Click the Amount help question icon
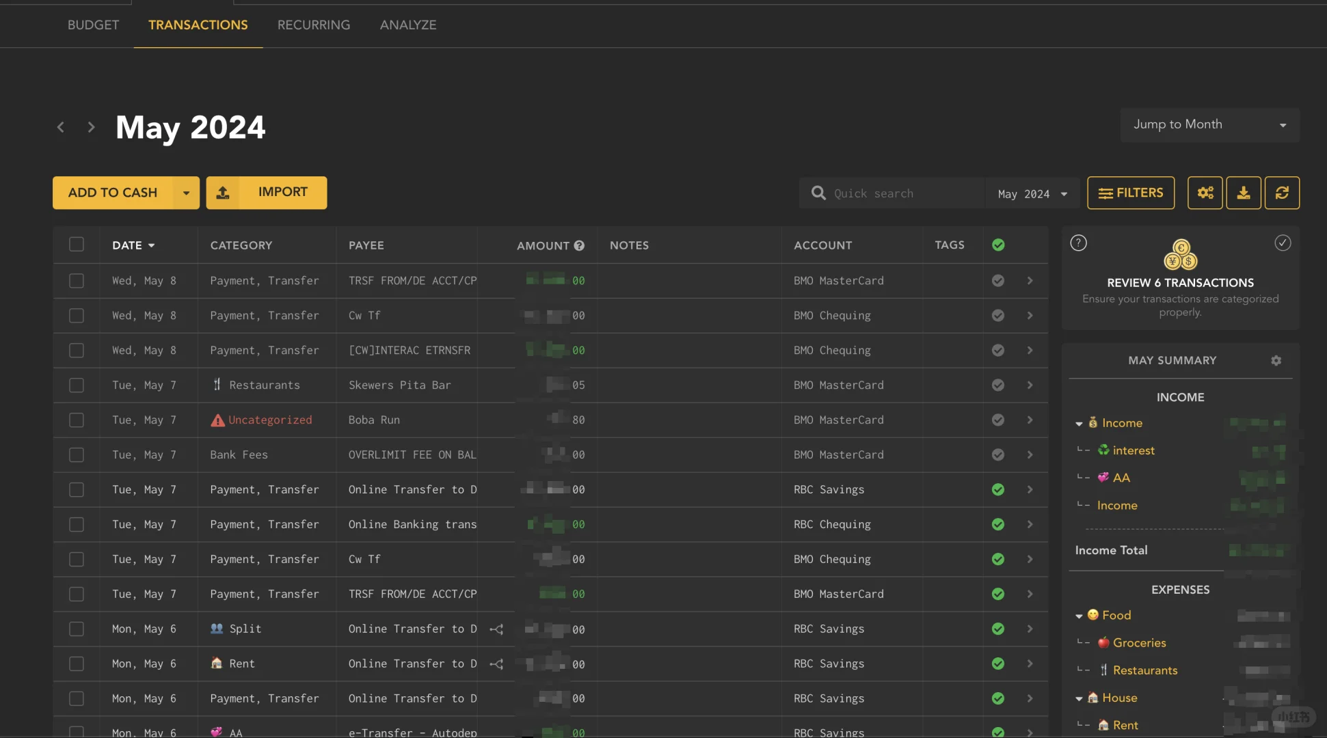This screenshot has width=1327, height=738. [x=579, y=245]
